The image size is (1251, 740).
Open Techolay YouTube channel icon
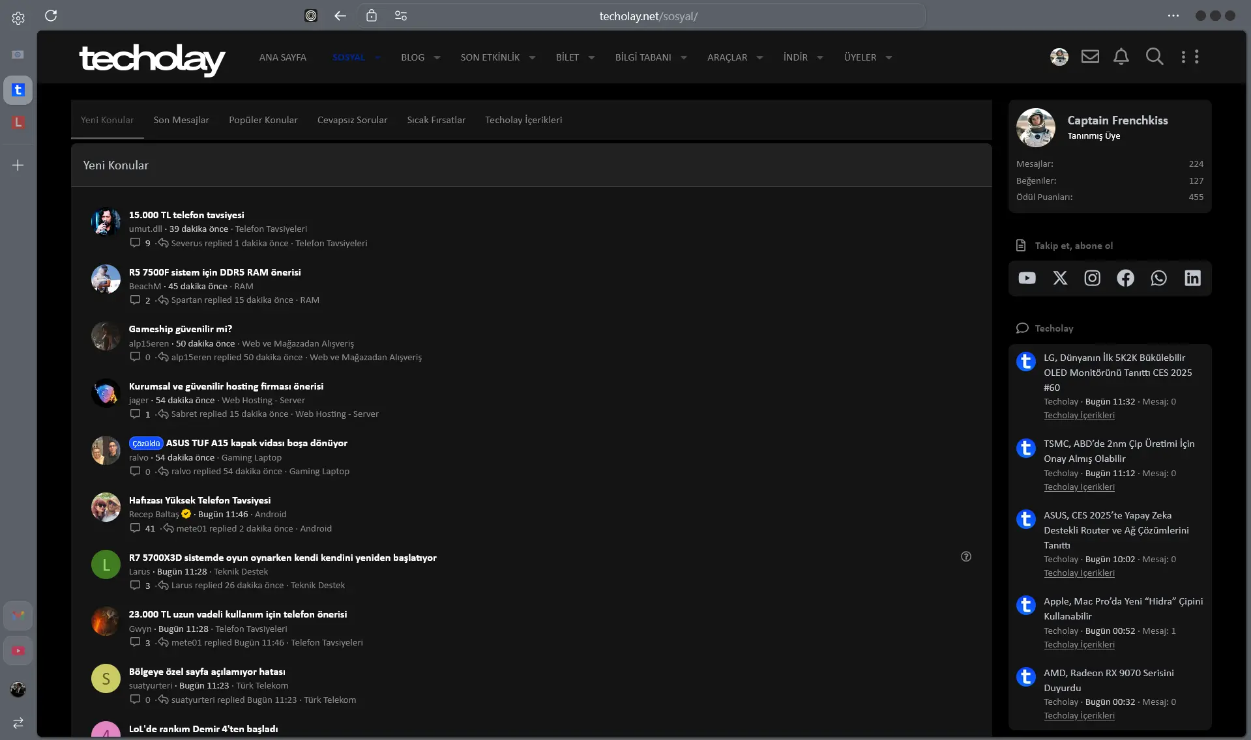1027,278
